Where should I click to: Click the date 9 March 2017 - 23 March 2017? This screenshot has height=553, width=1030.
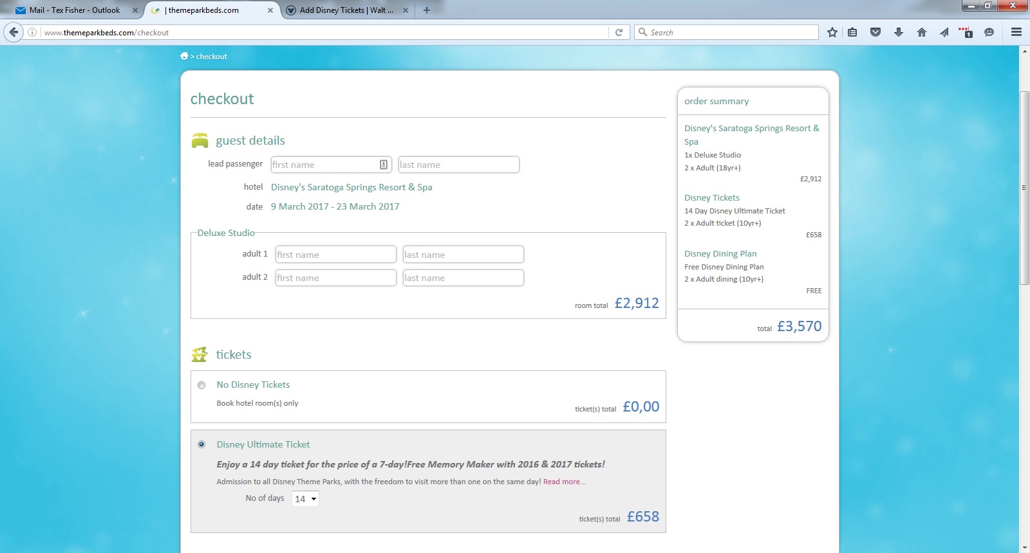point(335,206)
